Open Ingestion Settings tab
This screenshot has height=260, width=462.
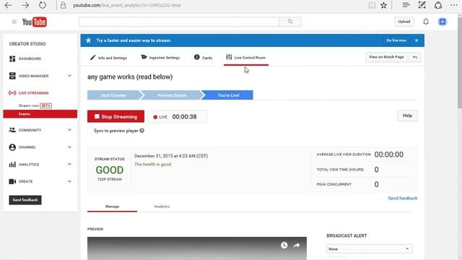point(160,58)
